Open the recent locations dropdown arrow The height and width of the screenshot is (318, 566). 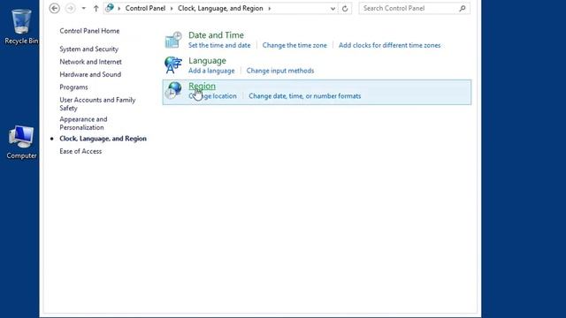84,8
